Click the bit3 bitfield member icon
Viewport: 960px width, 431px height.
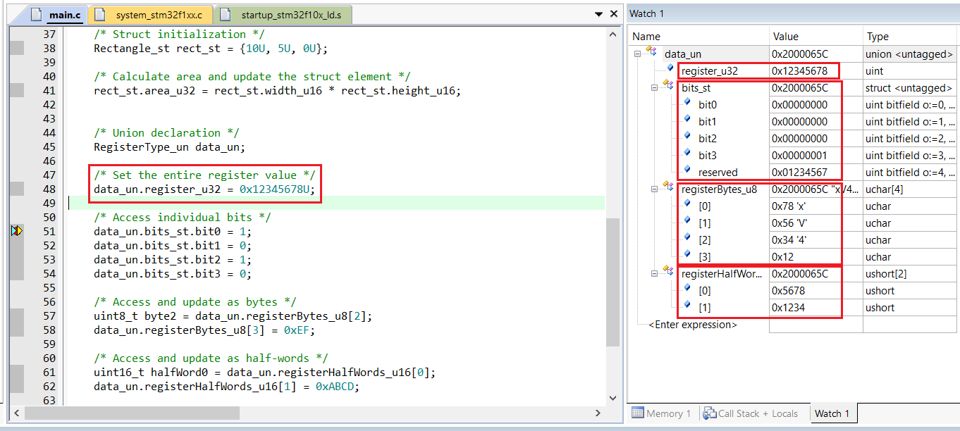pos(687,154)
